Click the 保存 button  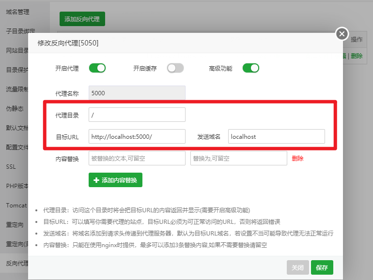click(x=322, y=267)
